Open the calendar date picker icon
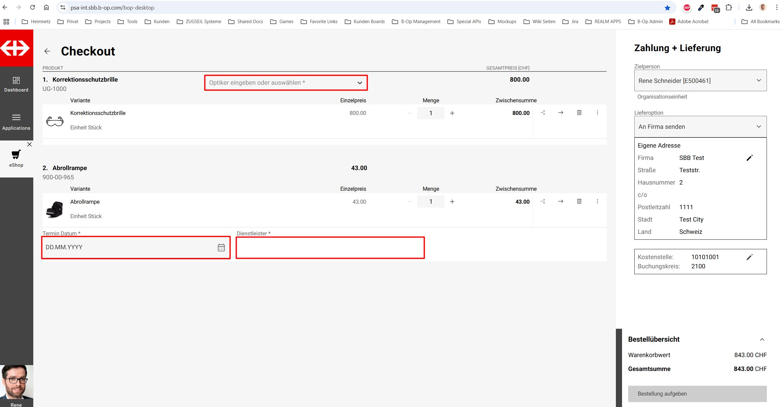Viewport: 782px width, 407px height. point(221,247)
